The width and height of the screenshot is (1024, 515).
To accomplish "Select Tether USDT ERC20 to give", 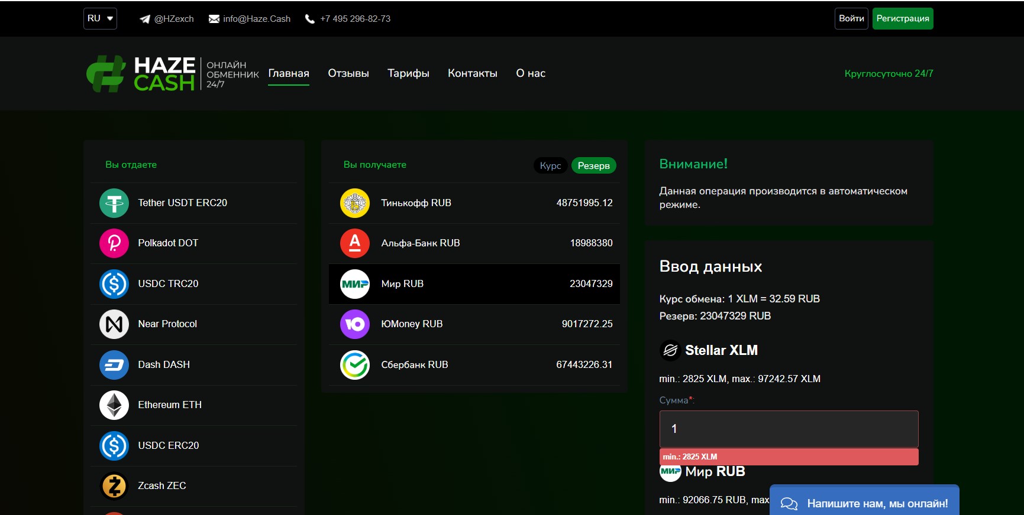I will click(193, 203).
